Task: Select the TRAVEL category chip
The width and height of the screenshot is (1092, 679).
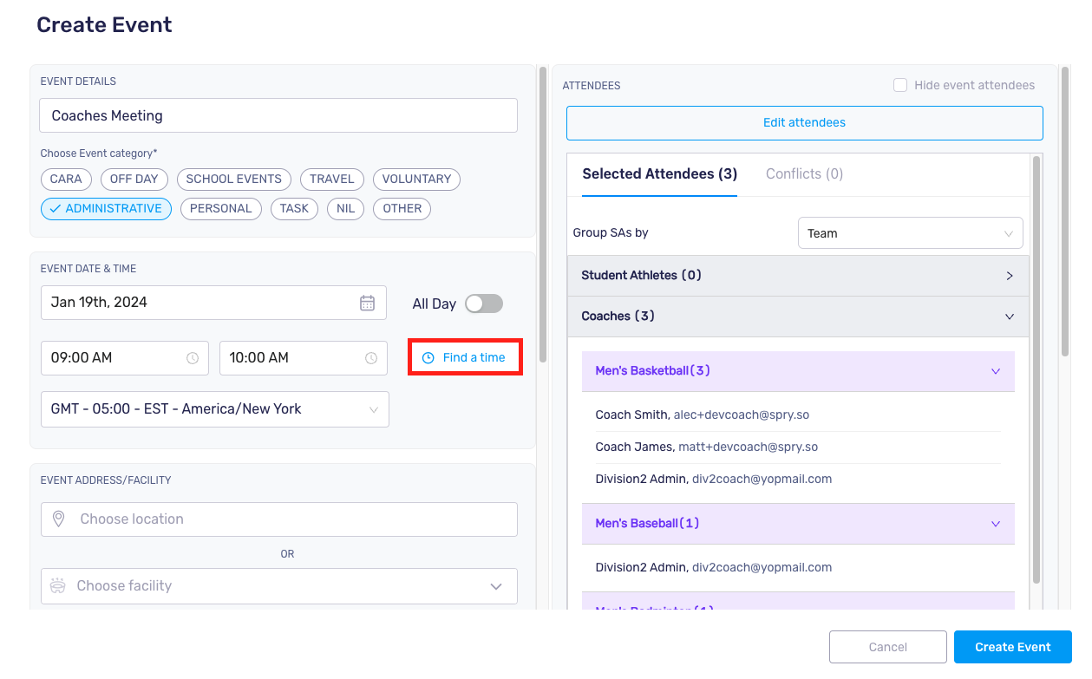Action: pyautogui.click(x=332, y=179)
